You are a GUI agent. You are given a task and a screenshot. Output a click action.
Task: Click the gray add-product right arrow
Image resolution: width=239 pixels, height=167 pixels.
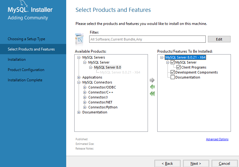pyautogui.click(x=152, y=80)
